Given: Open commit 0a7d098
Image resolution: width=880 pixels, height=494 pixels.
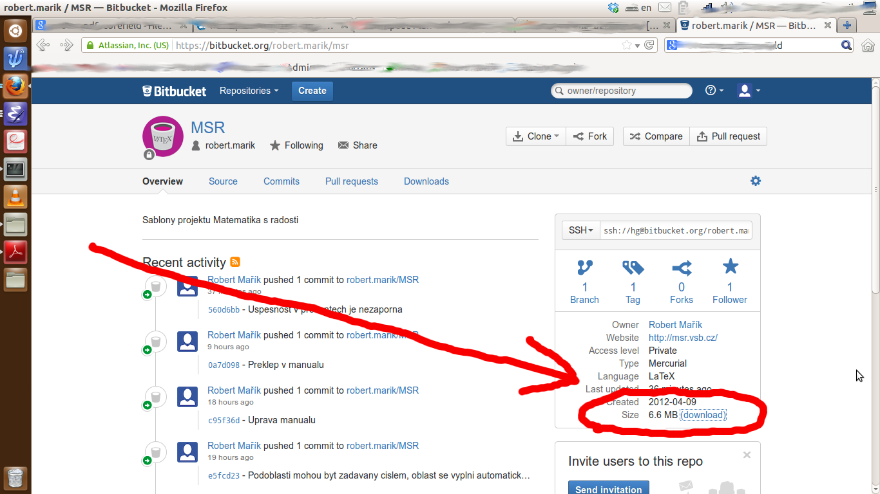Looking at the screenshot, I should click(x=224, y=365).
